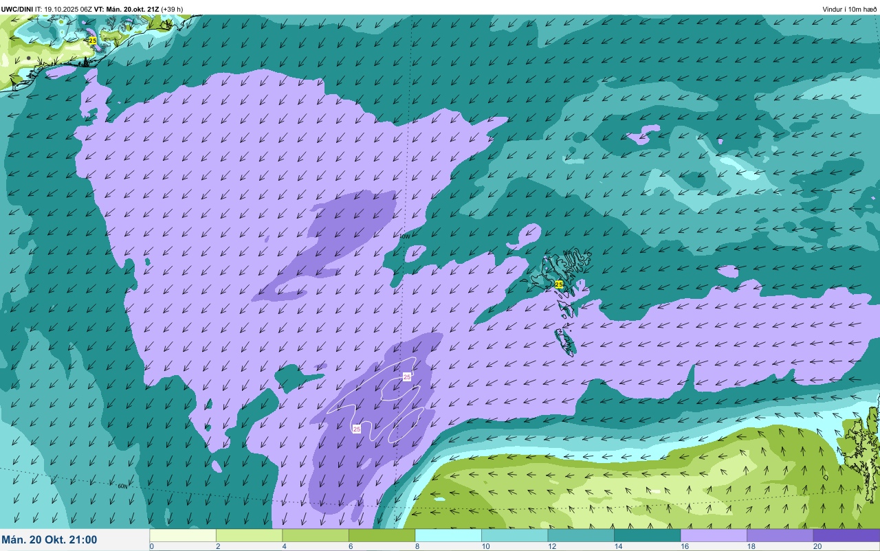
Task: Click the legend value "20"
Action: (817, 547)
